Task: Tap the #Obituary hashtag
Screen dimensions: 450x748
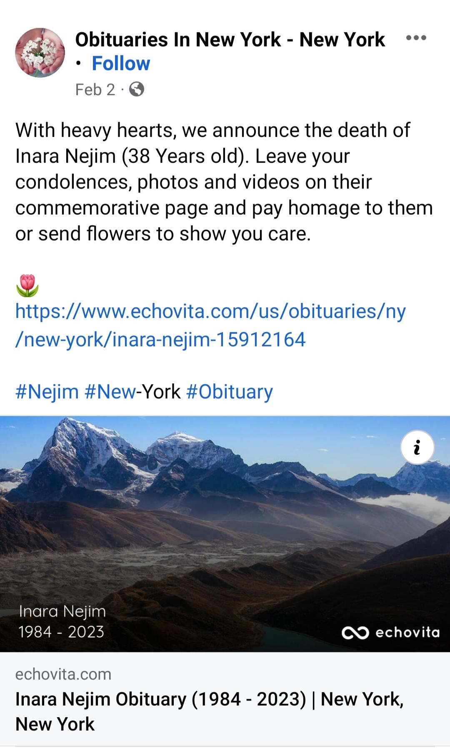Action: point(230,392)
